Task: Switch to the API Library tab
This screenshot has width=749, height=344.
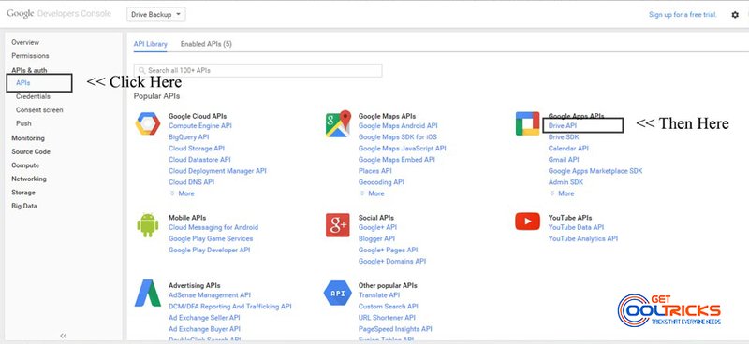Action: tap(151, 44)
